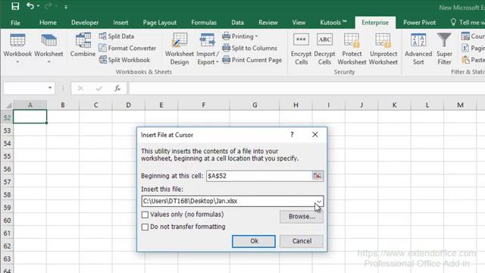
Task: Click the select all corner triangle
Action: (x=8, y=105)
